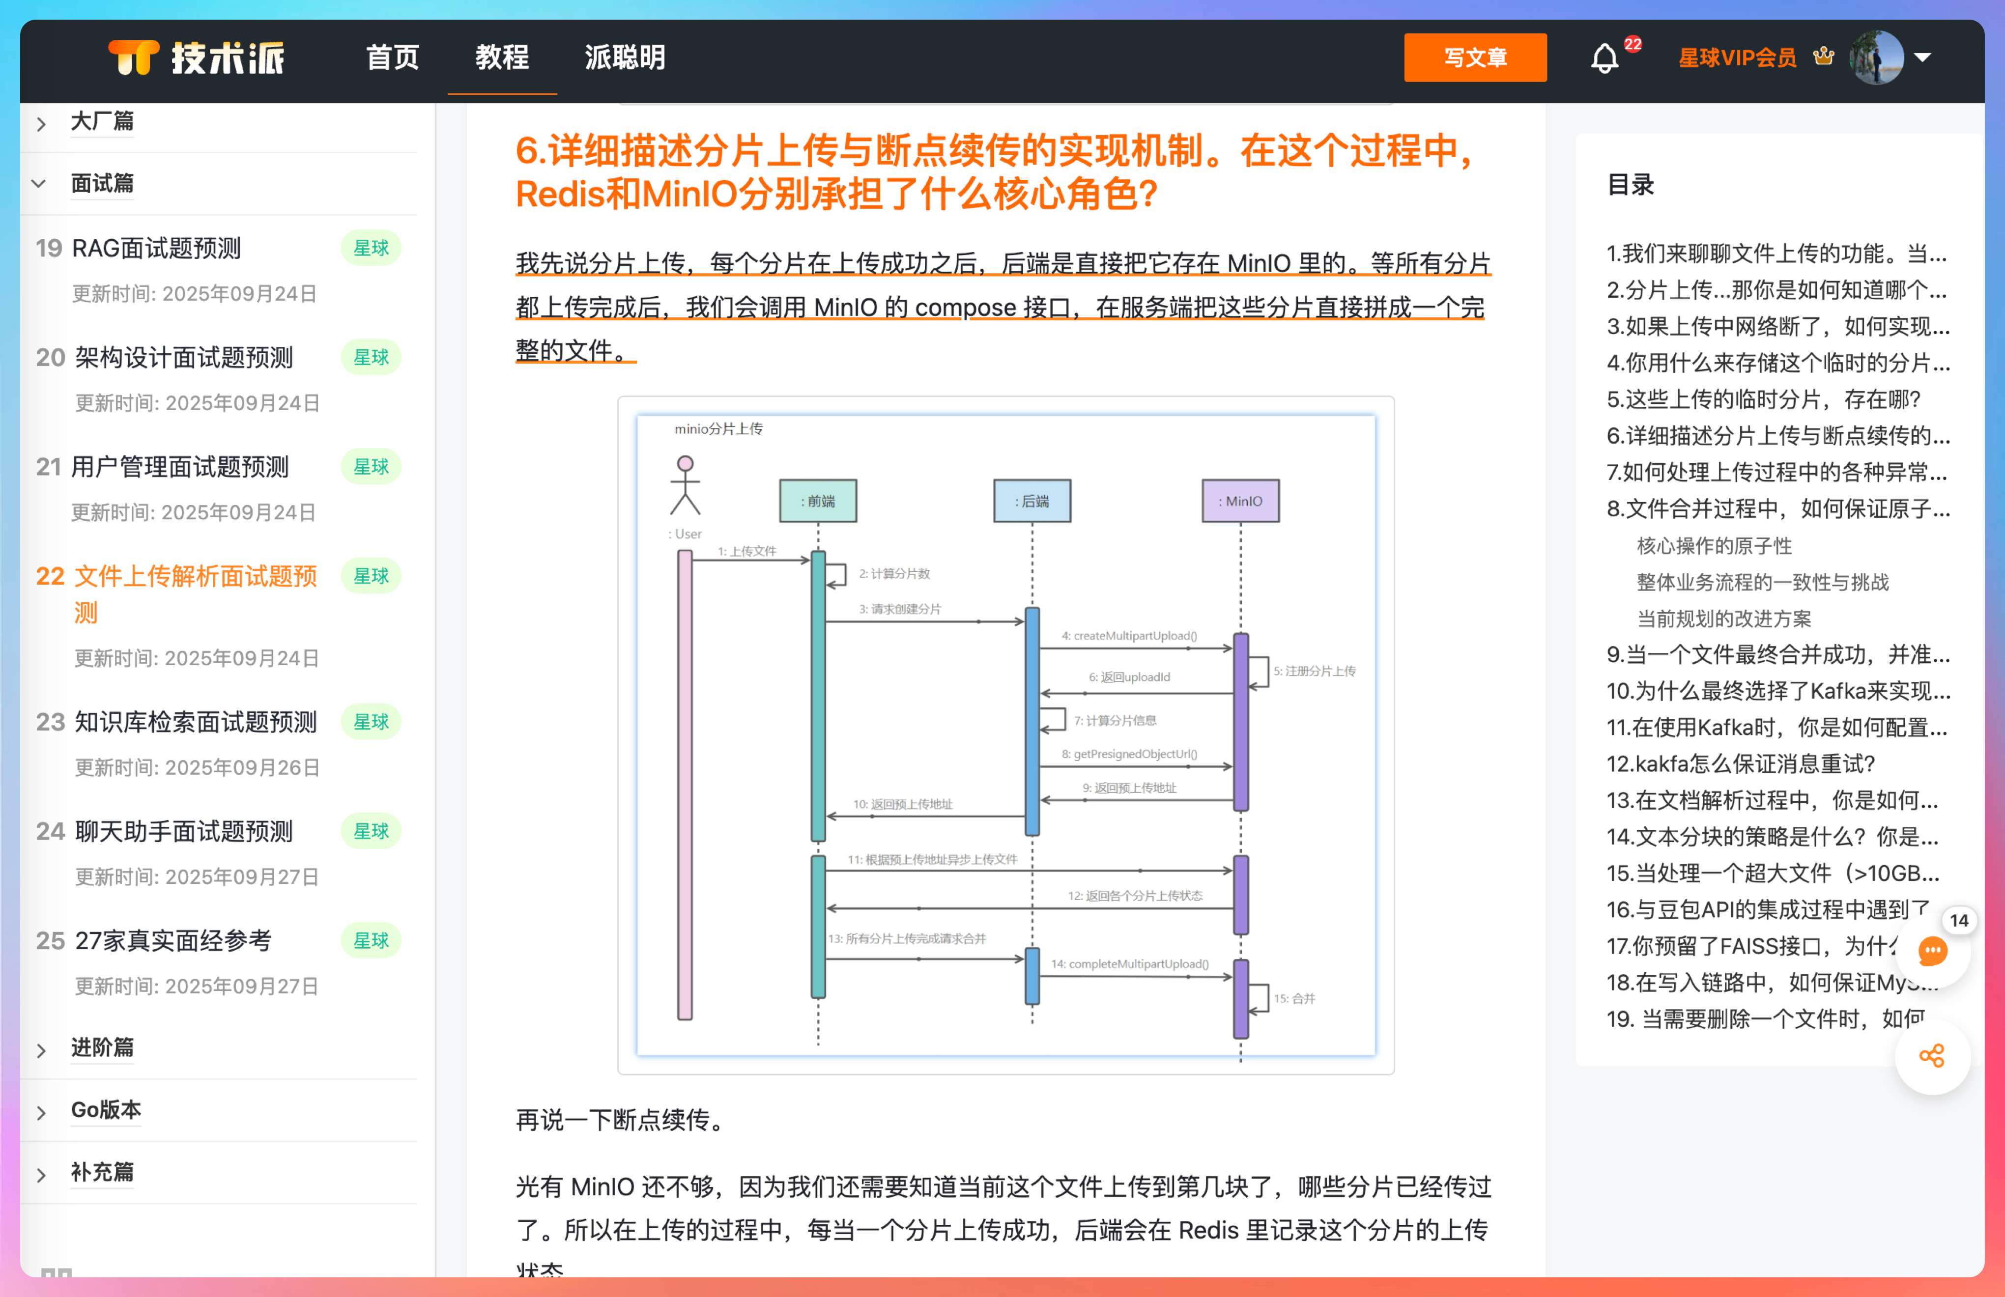Open 23 知识库检索面试题预测 article
The height and width of the screenshot is (1297, 2005).
coord(196,722)
